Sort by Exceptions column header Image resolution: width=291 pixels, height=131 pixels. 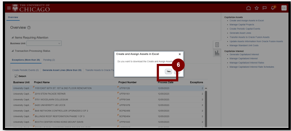pyautogui.click(x=197, y=82)
